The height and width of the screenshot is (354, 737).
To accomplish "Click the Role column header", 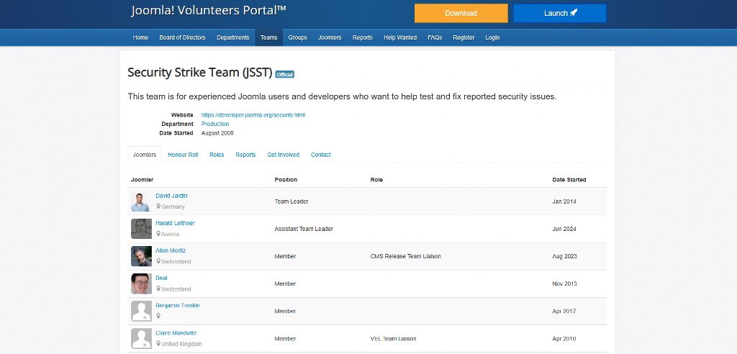I will (x=376, y=180).
